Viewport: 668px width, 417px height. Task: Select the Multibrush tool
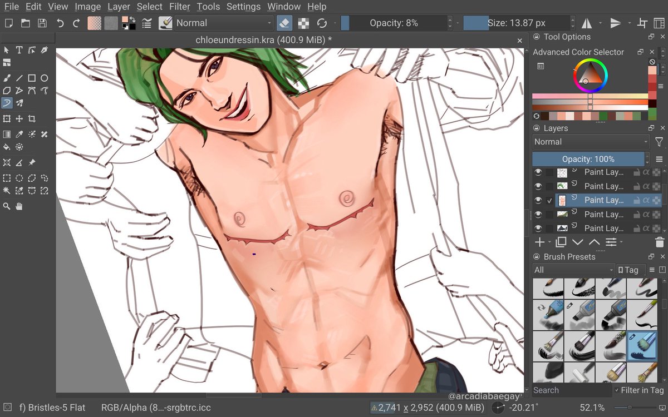pyautogui.click(x=19, y=102)
